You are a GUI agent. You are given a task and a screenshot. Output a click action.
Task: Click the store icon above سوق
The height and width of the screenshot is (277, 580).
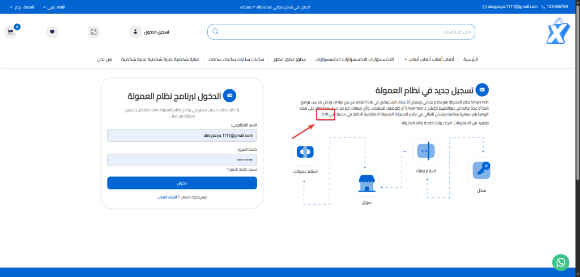click(366, 184)
